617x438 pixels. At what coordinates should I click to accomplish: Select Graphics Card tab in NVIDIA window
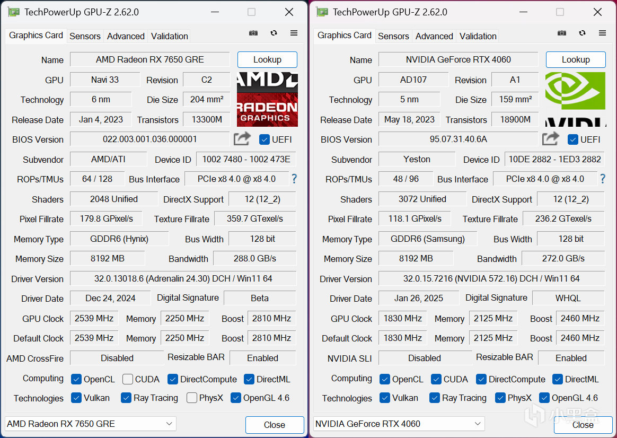click(345, 35)
